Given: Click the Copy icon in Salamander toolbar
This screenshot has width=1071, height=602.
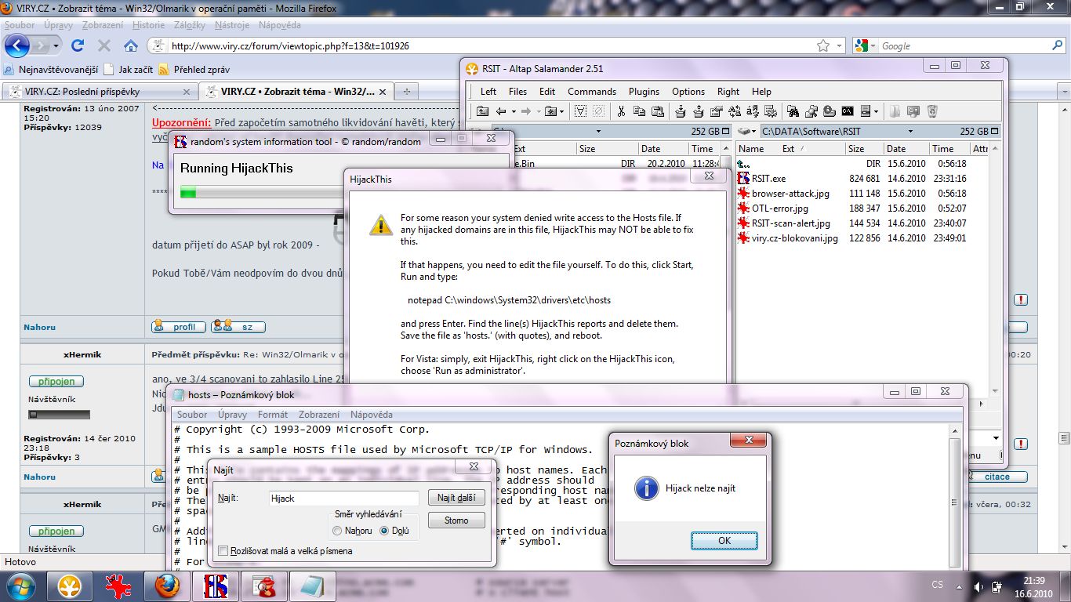Looking at the screenshot, I should (x=640, y=111).
